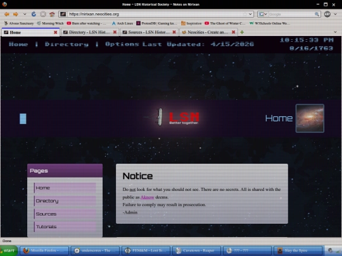Open the start menu button
342x256 pixels.
tap(9, 250)
